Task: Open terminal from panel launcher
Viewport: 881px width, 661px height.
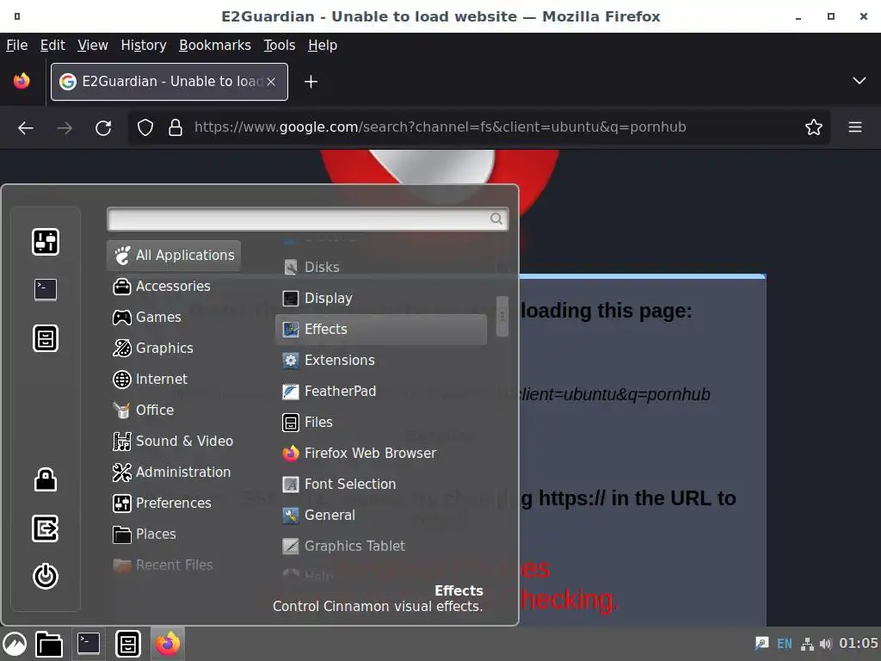Action: [89, 644]
